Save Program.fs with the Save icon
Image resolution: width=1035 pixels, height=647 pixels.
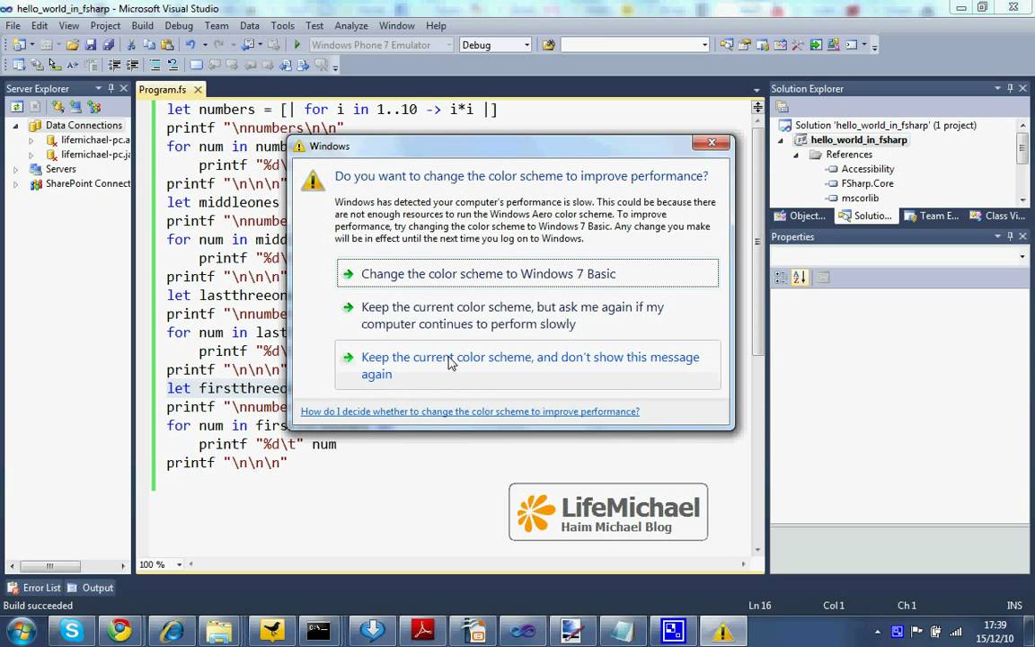(x=91, y=45)
